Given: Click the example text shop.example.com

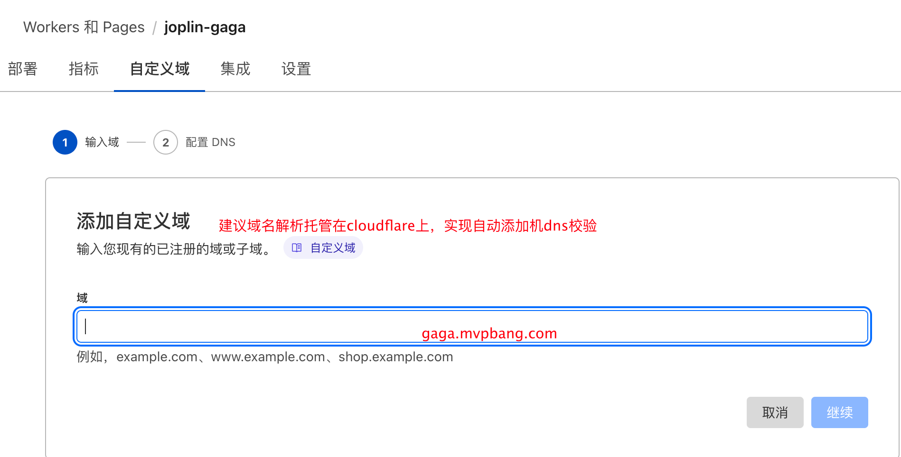Looking at the screenshot, I should click(395, 356).
